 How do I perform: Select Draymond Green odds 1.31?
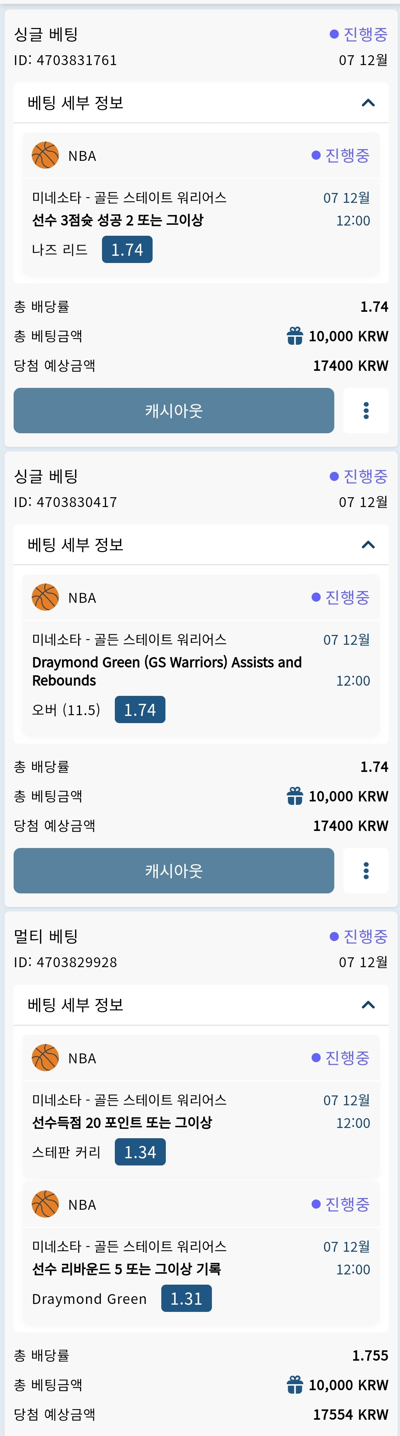point(186,1298)
